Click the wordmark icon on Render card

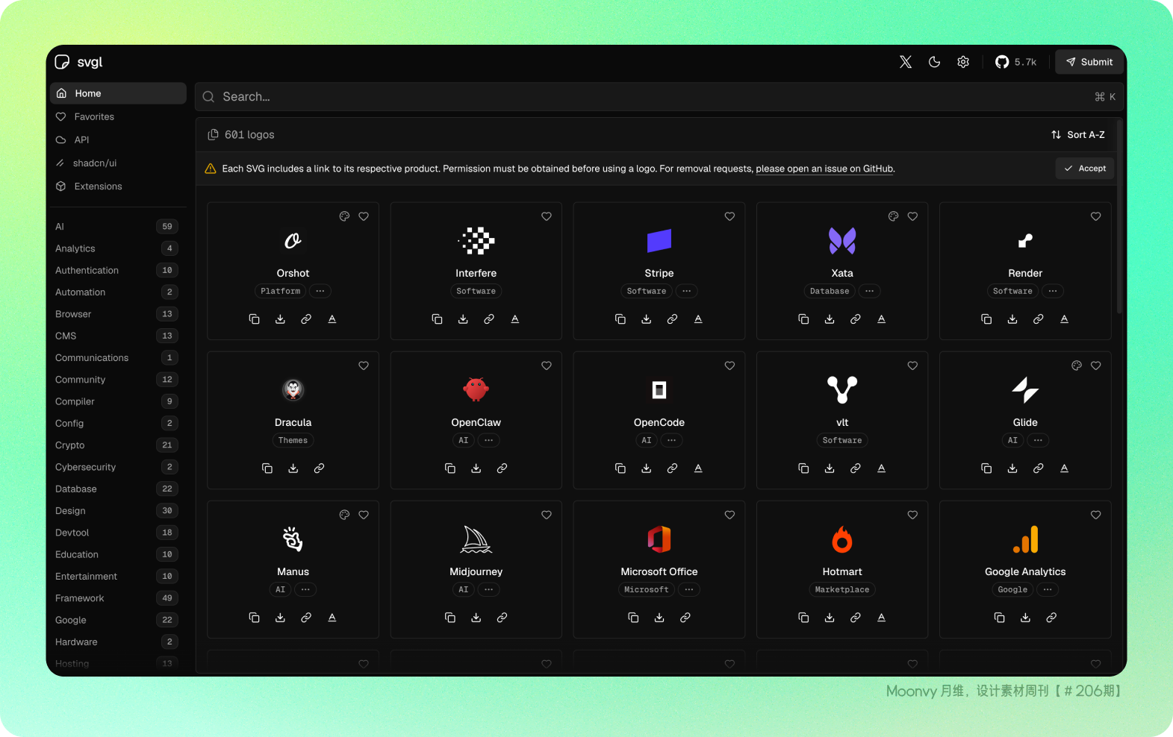point(1064,319)
